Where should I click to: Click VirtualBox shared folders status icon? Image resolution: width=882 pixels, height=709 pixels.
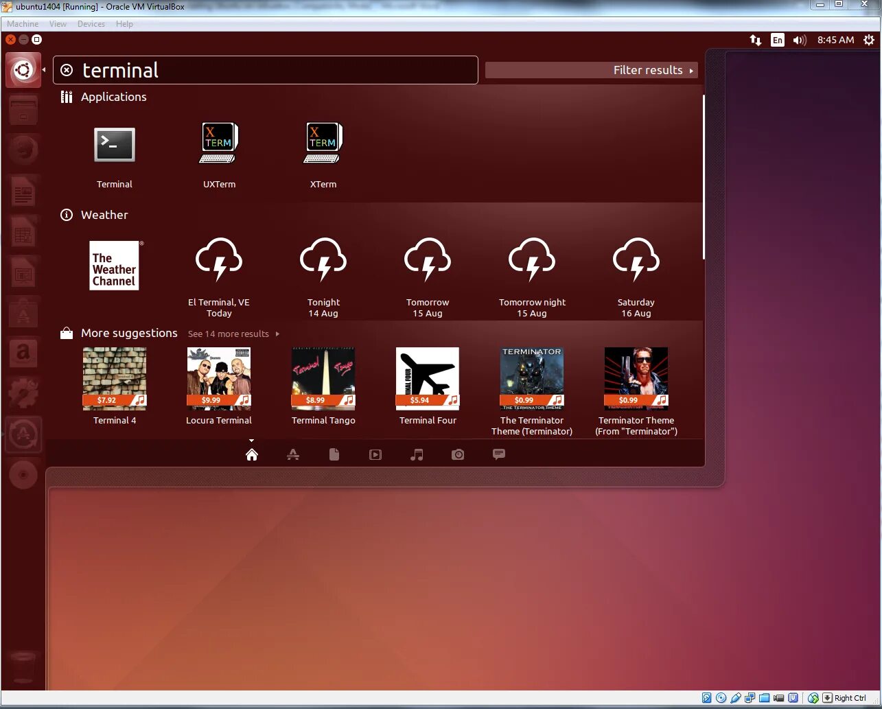click(765, 698)
